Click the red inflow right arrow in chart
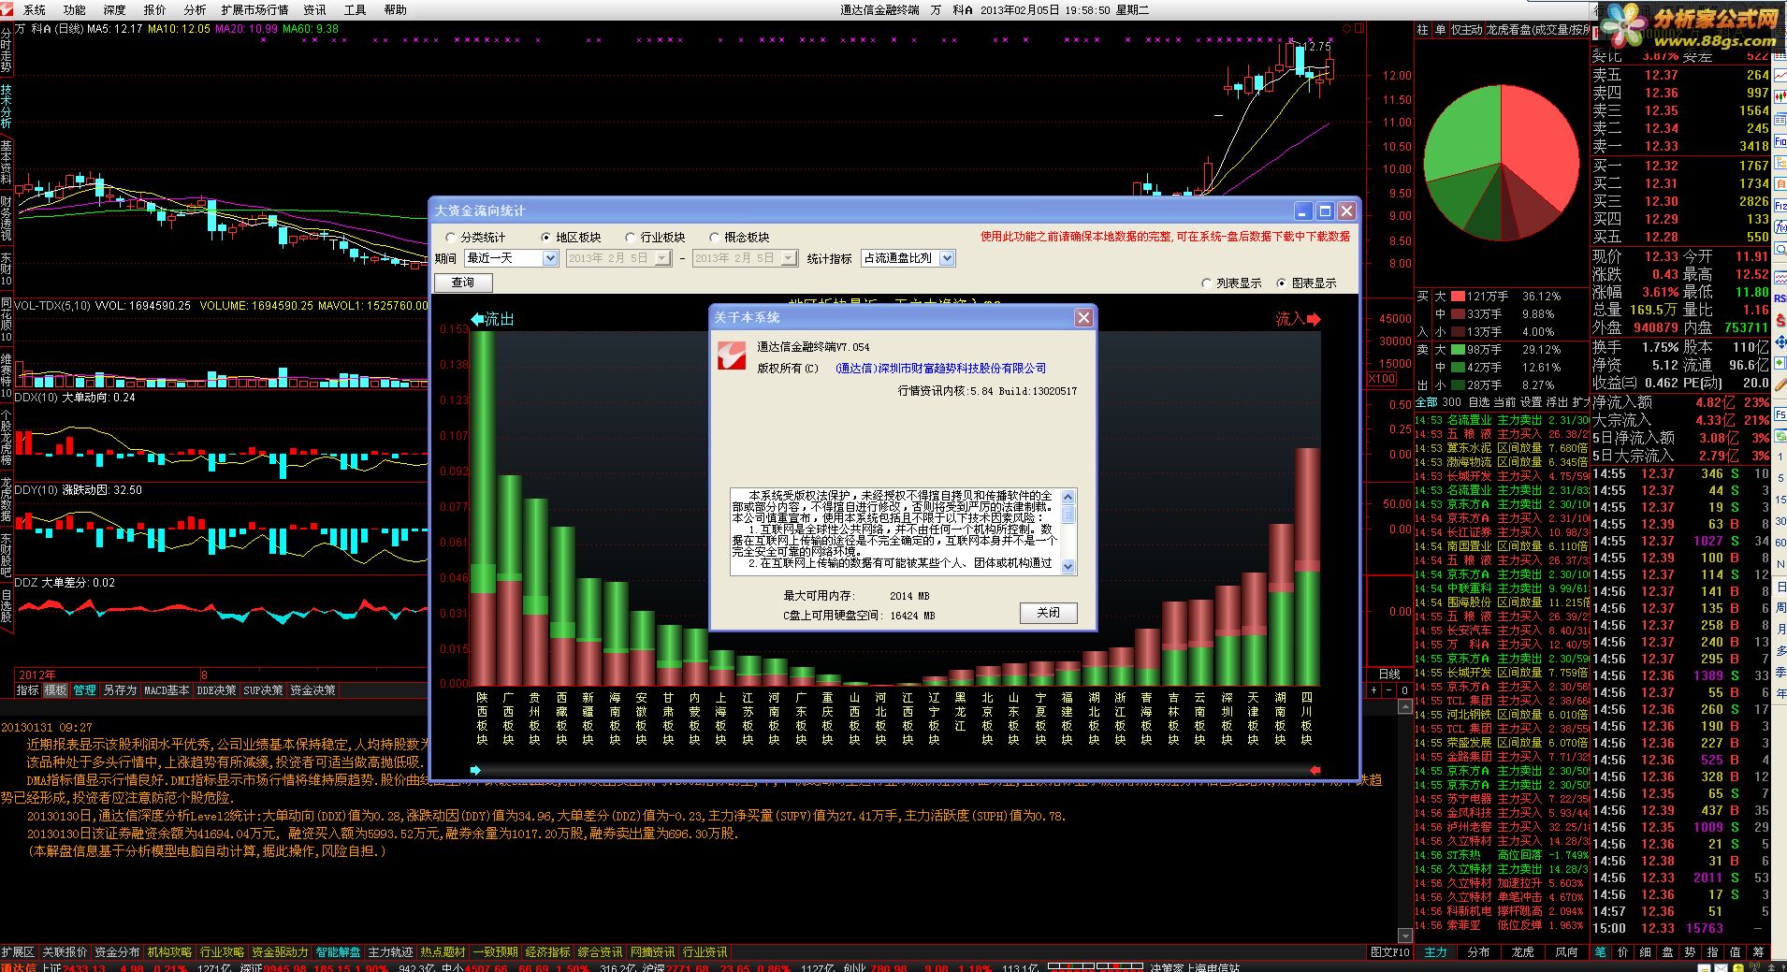Screen dimensions: 1787x972 1314,319
